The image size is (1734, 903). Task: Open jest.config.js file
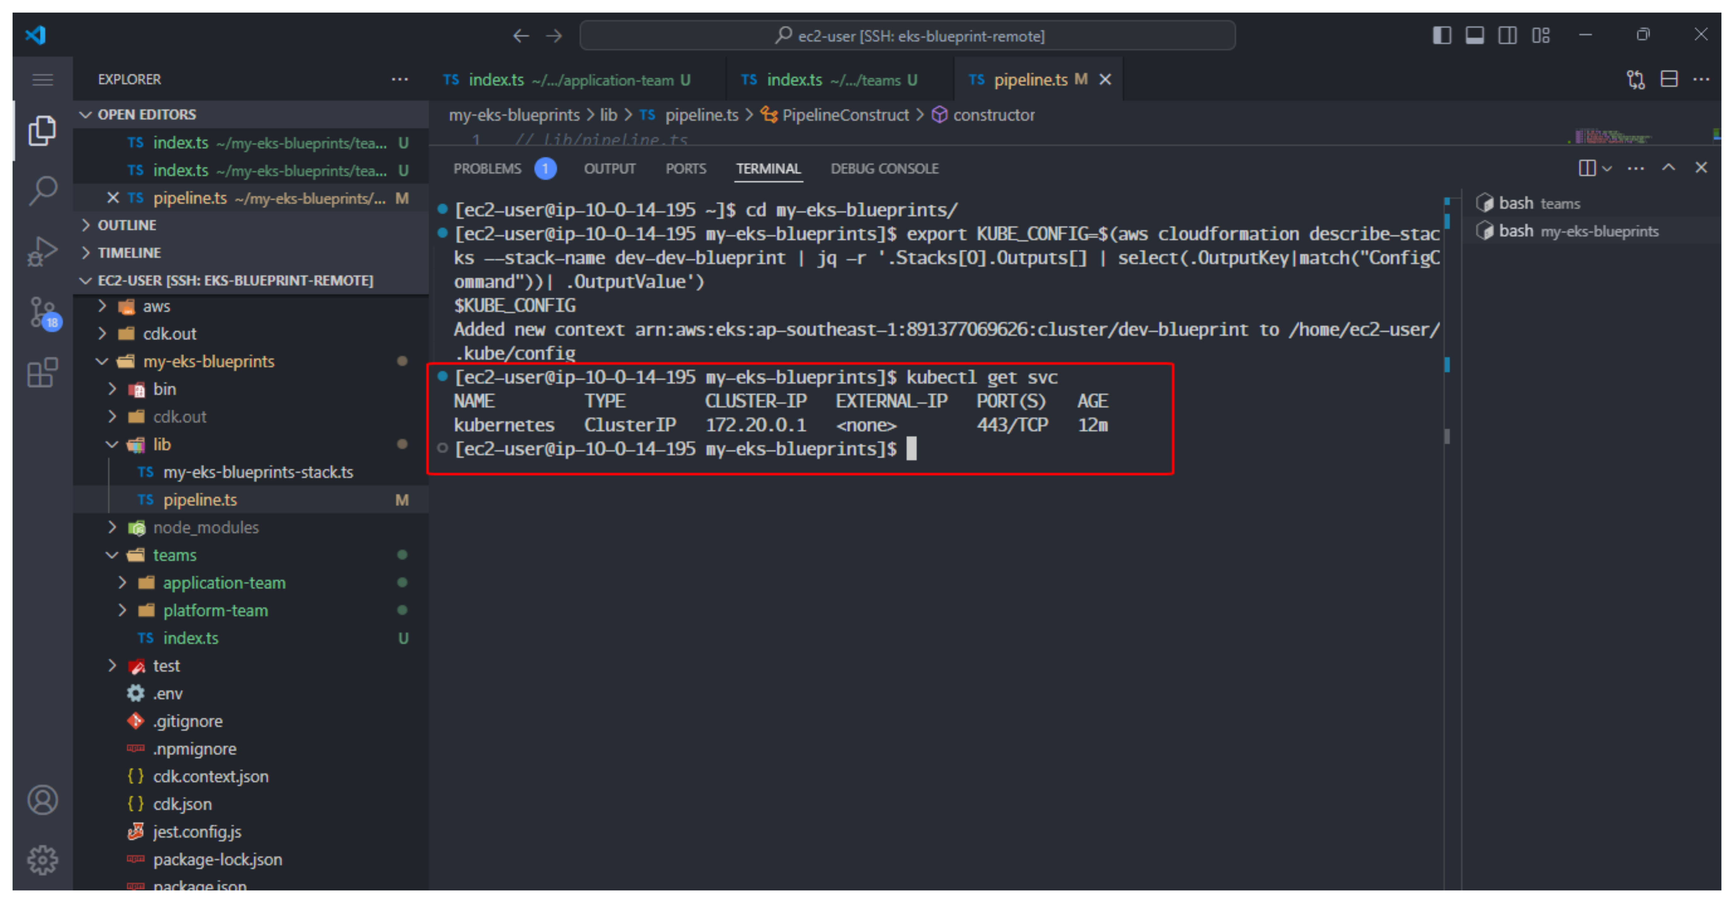point(251,832)
